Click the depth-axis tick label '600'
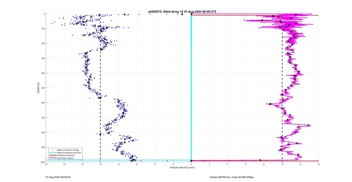The height and width of the screenshot is (182, 352). [43, 103]
